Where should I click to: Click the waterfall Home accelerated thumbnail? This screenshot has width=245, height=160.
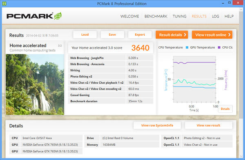click(35, 84)
